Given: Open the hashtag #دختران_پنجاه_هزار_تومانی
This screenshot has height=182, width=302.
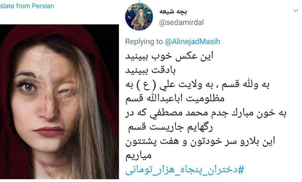Looking at the screenshot, I should point(185,170).
